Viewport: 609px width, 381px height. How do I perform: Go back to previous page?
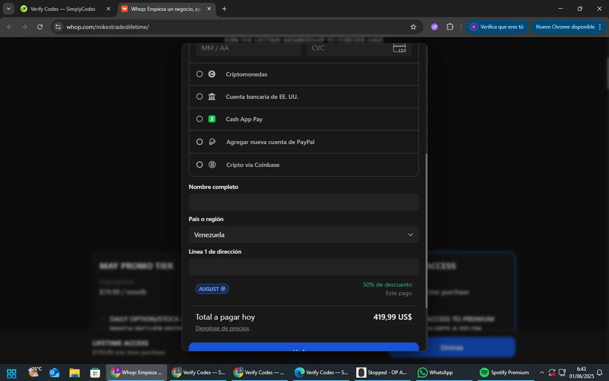pyautogui.click(x=10, y=27)
